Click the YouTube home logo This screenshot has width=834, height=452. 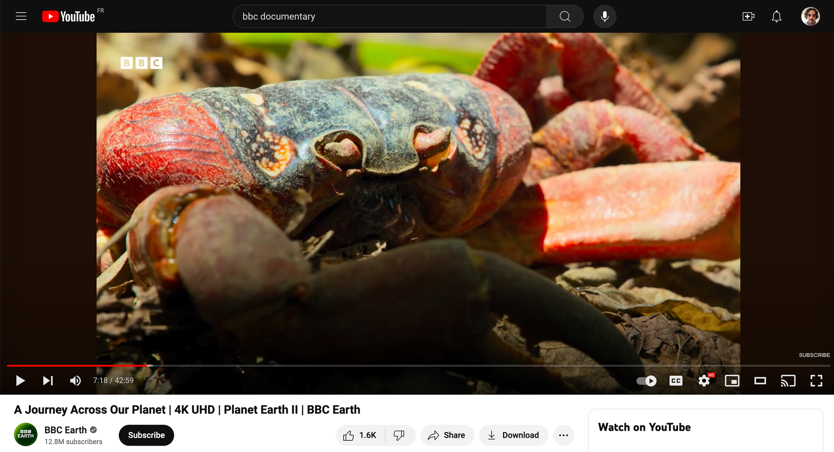pos(69,16)
